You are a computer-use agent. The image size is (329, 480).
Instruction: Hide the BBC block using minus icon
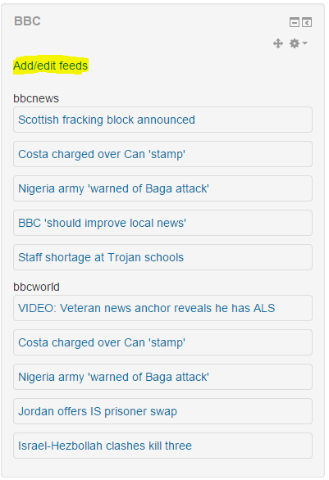(295, 22)
